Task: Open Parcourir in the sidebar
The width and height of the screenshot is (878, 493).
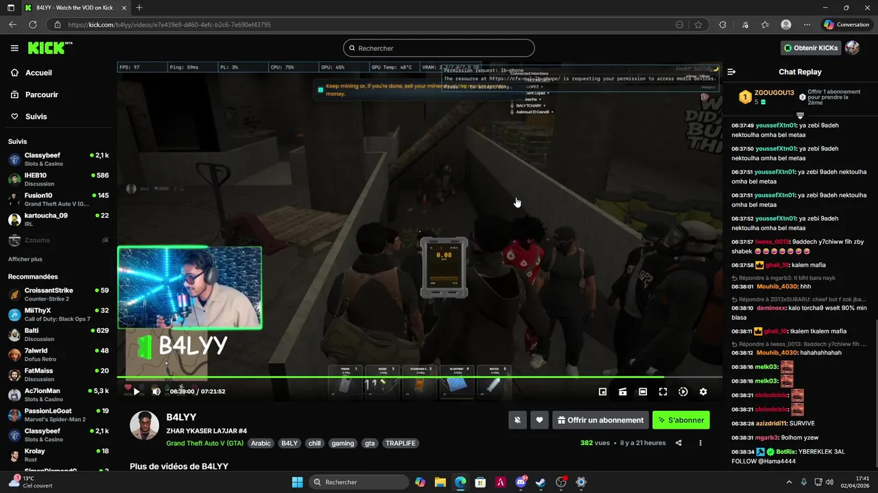Action: point(41,94)
